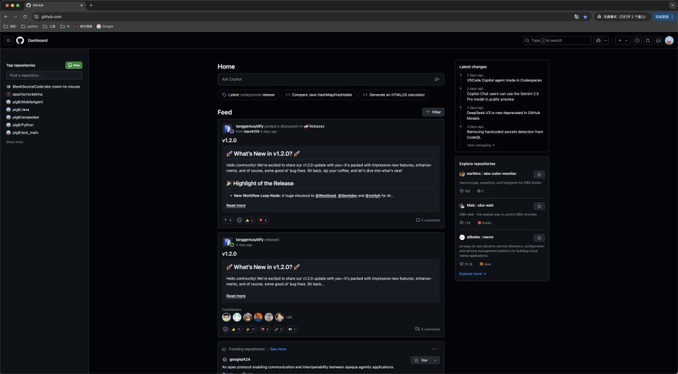
Task: Click the browser bookmark star icon
Action: [x=585, y=17]
